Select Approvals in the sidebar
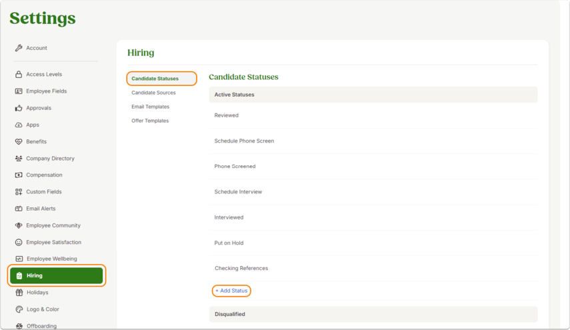 [x=39, y=108]
